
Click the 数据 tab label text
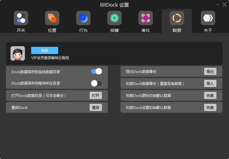click(177, 30)
